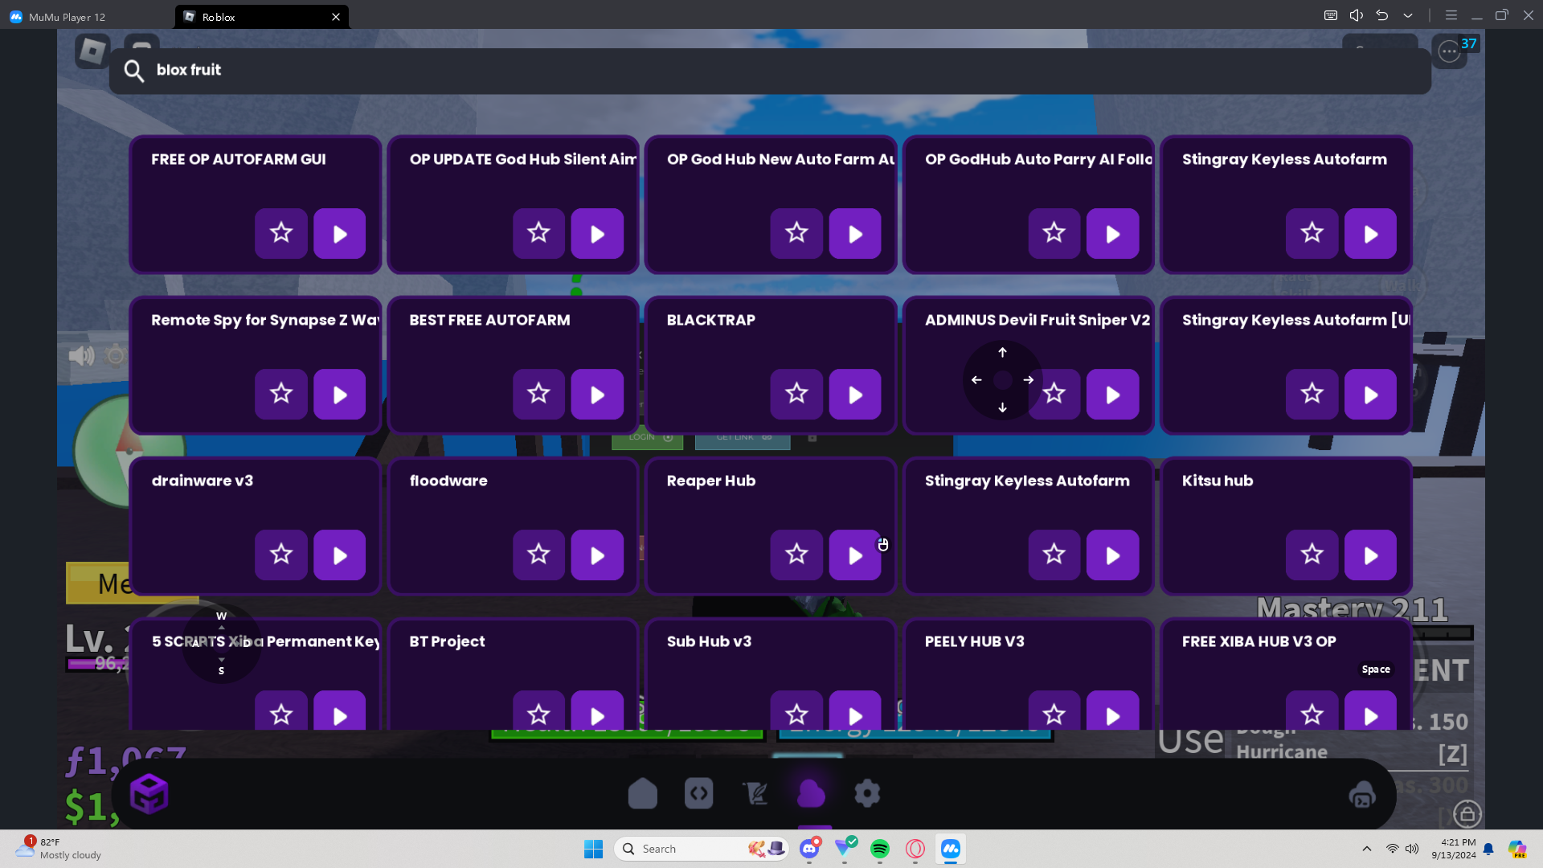Favorite the FREE OP AUTOFARM GUI script
This screenshot has height=868, width=1543.
pyautogui.click(x=281, y=234)
